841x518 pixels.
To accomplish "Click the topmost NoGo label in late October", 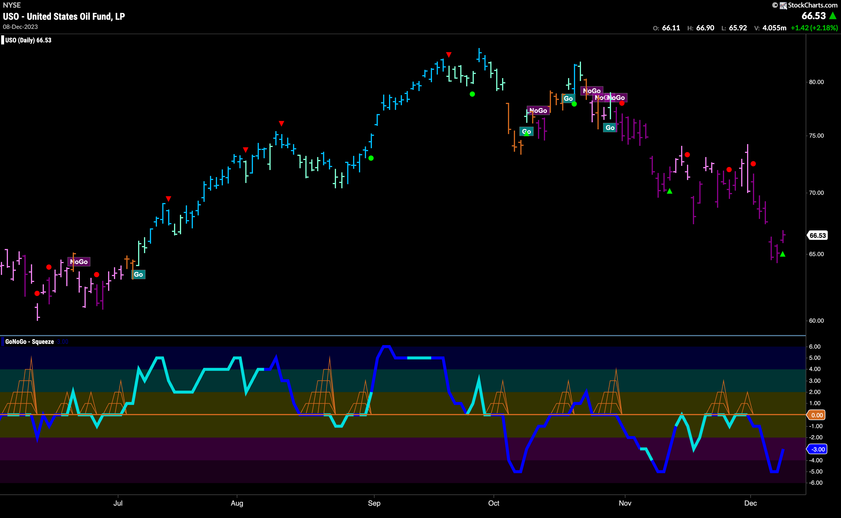I will 592,91.
